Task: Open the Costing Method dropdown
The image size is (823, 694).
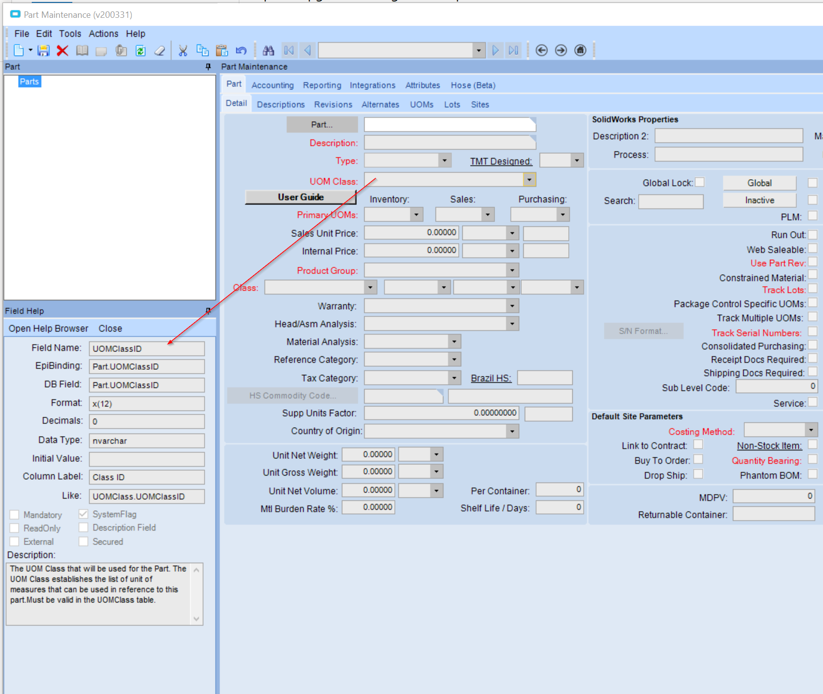Action: point(811,430)
